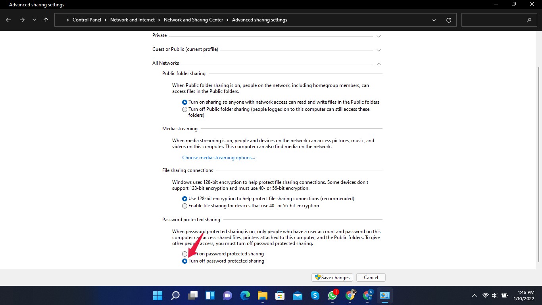542x305 pixels.
Task: Select turn on password protected sharing
Action: [185, 254]
